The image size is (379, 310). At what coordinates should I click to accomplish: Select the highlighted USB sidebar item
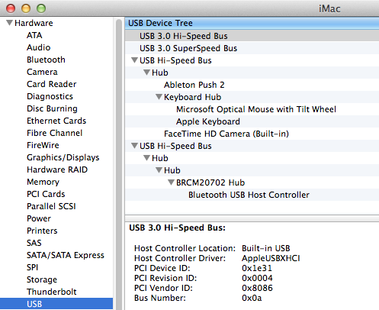click(56, 304)
